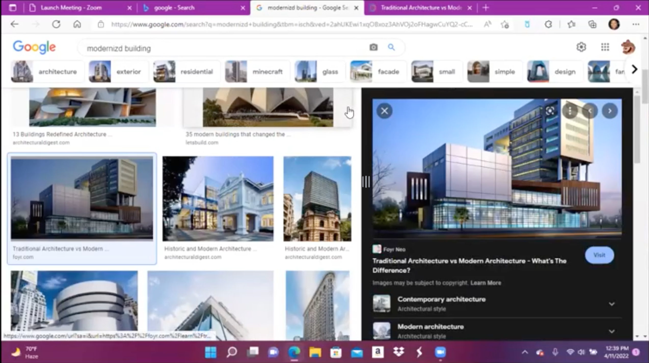The image size is (649, 363).
Task: Click the Visit button
Action: (x=599, y=255)
